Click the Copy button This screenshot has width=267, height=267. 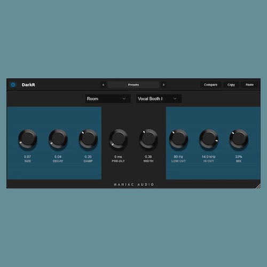pyautogui.click(x=231, y=85)
